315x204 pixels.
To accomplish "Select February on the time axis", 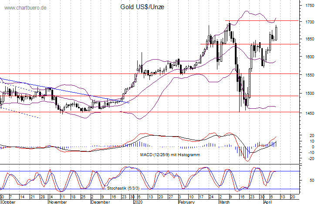I will pos(188,202).
